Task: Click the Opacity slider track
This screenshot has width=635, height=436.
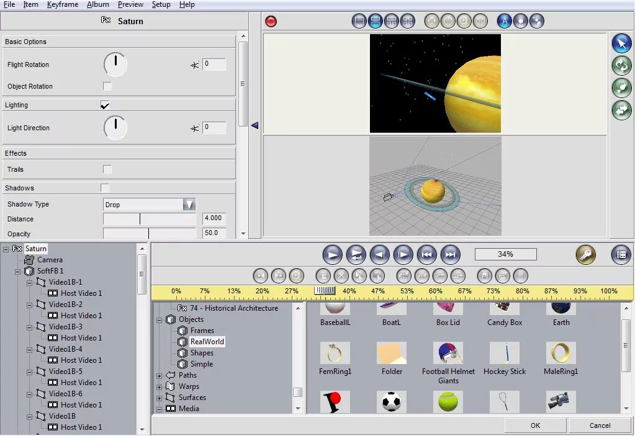Action: (150, 233)
